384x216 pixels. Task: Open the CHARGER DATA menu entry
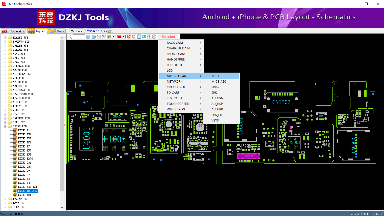[x=178, y=48]
